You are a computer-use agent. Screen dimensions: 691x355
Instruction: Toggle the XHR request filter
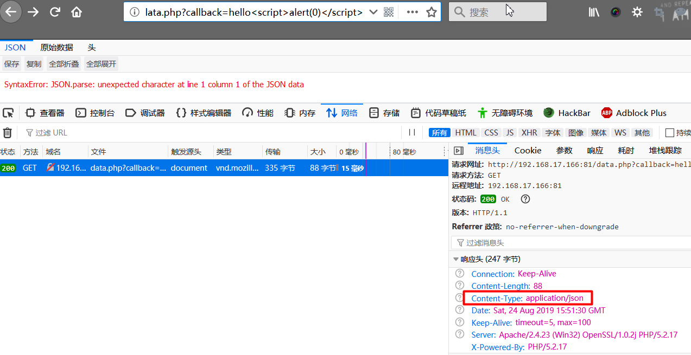tap(529, 133)
